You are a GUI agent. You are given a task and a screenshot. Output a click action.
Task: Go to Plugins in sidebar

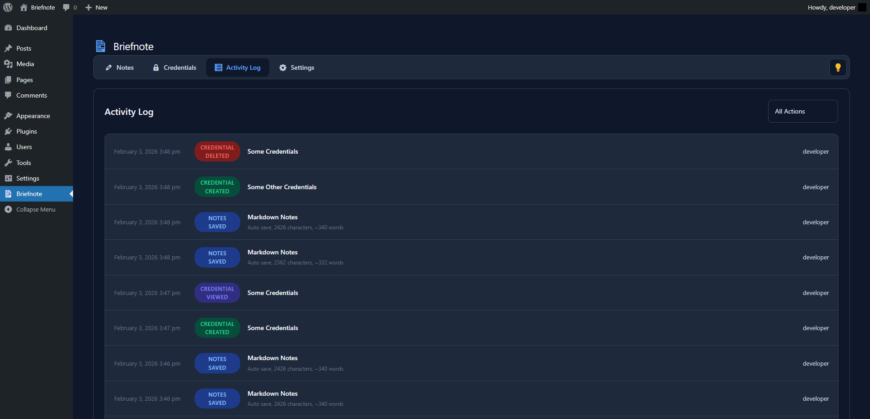37,131
